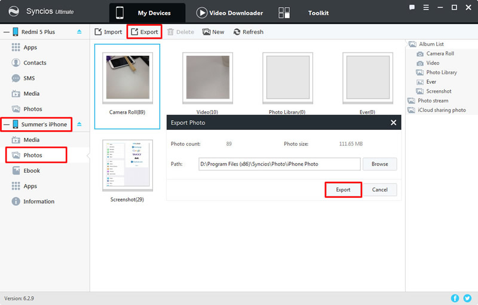Eject the Redmi 5 Plus device
This screenshot has height=305, width=478.
[x=79, y=32]
